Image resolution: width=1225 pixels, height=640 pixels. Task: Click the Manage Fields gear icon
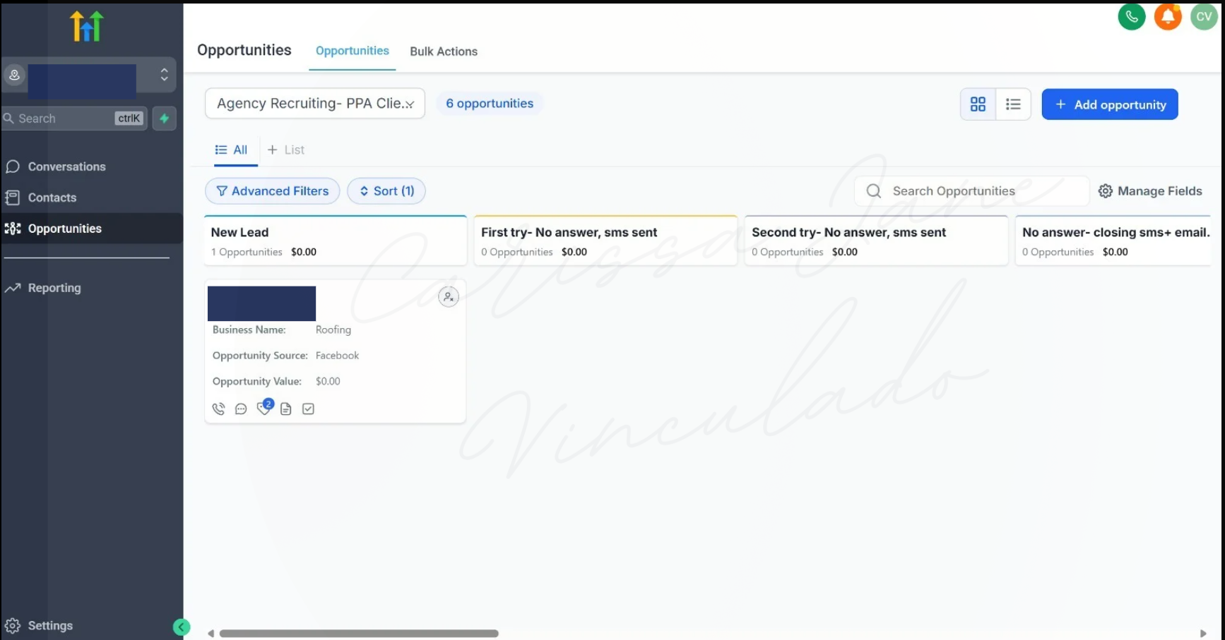[1106, 191]
